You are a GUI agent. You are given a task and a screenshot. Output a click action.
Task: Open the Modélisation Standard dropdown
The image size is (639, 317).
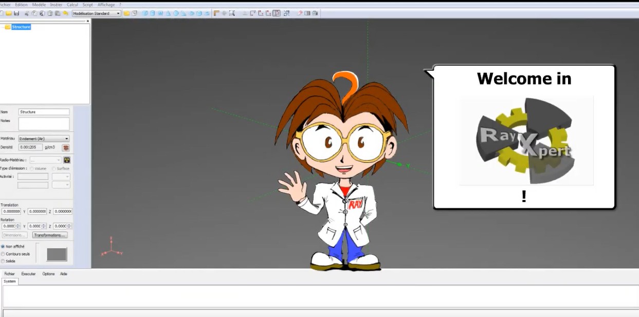tap(97, 13)
